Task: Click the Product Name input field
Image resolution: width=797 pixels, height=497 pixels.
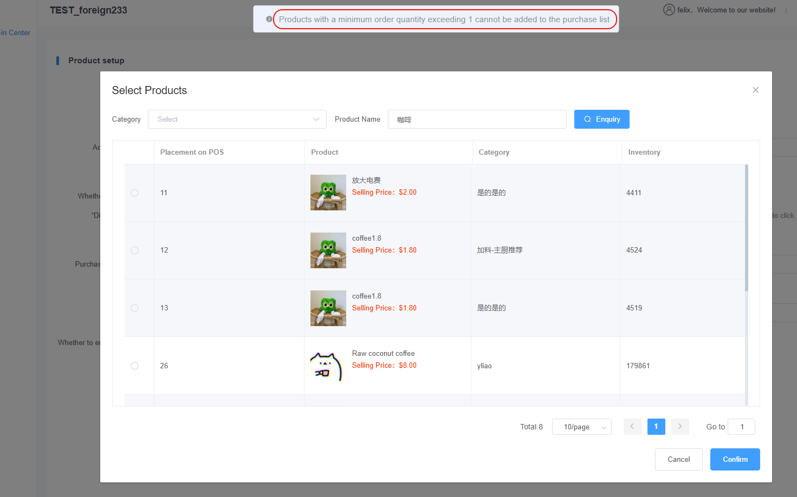Action: click(x=477, y=120)
